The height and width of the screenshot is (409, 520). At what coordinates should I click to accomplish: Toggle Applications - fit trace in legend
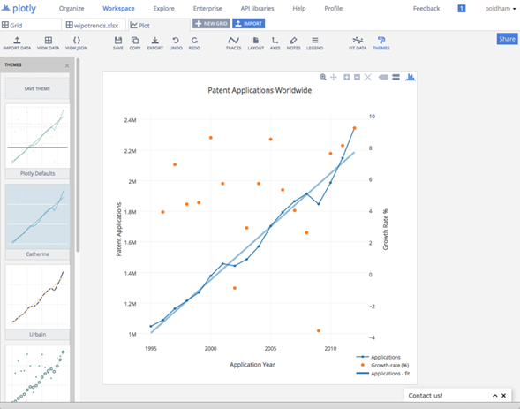coord(383,374)
